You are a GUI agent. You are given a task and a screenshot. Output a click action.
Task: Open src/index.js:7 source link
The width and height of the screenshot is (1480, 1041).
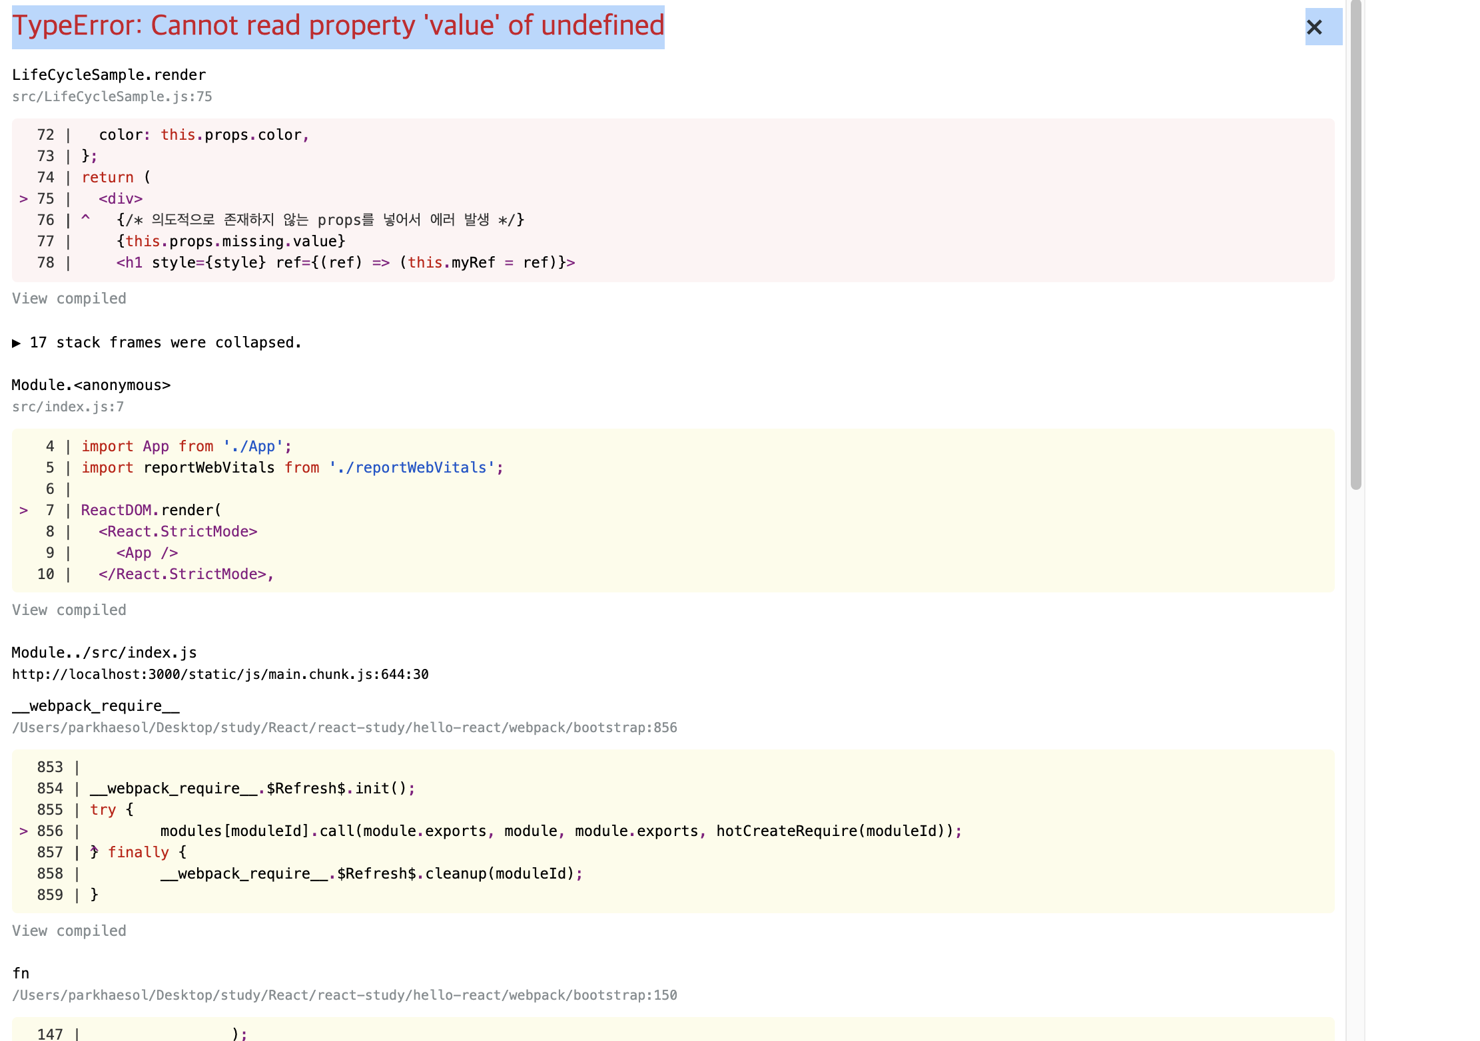[x=68, y=407]
